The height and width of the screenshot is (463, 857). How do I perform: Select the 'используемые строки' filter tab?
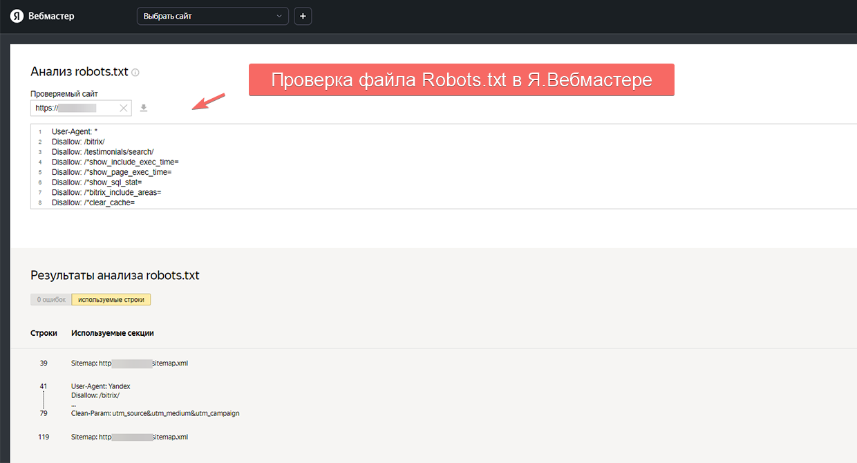111,300
